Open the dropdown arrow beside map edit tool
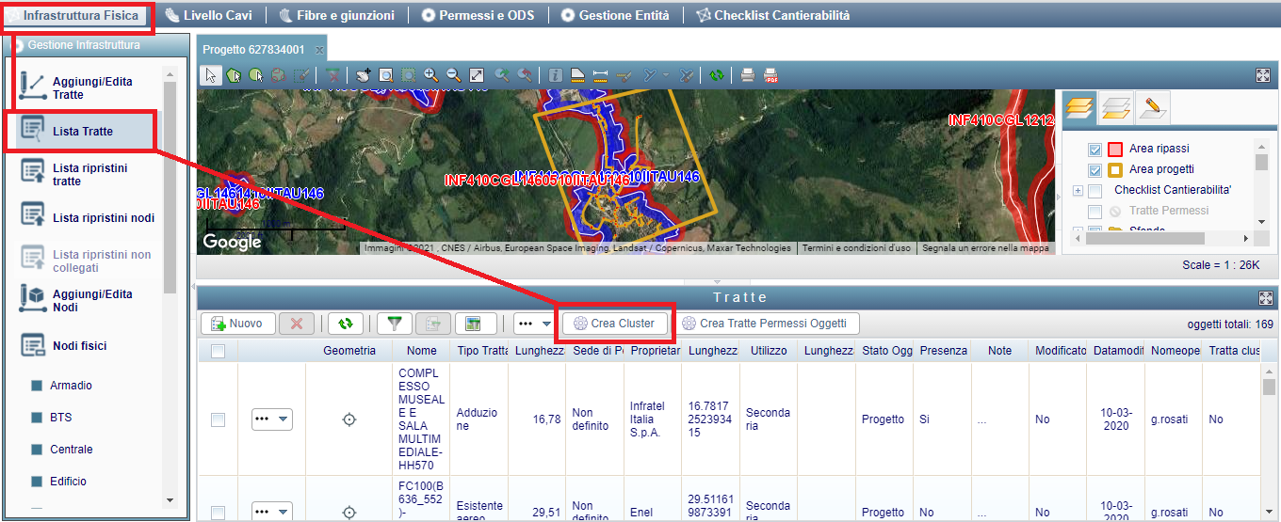This screenshot has width=1281, height=522. pos(666,75)
